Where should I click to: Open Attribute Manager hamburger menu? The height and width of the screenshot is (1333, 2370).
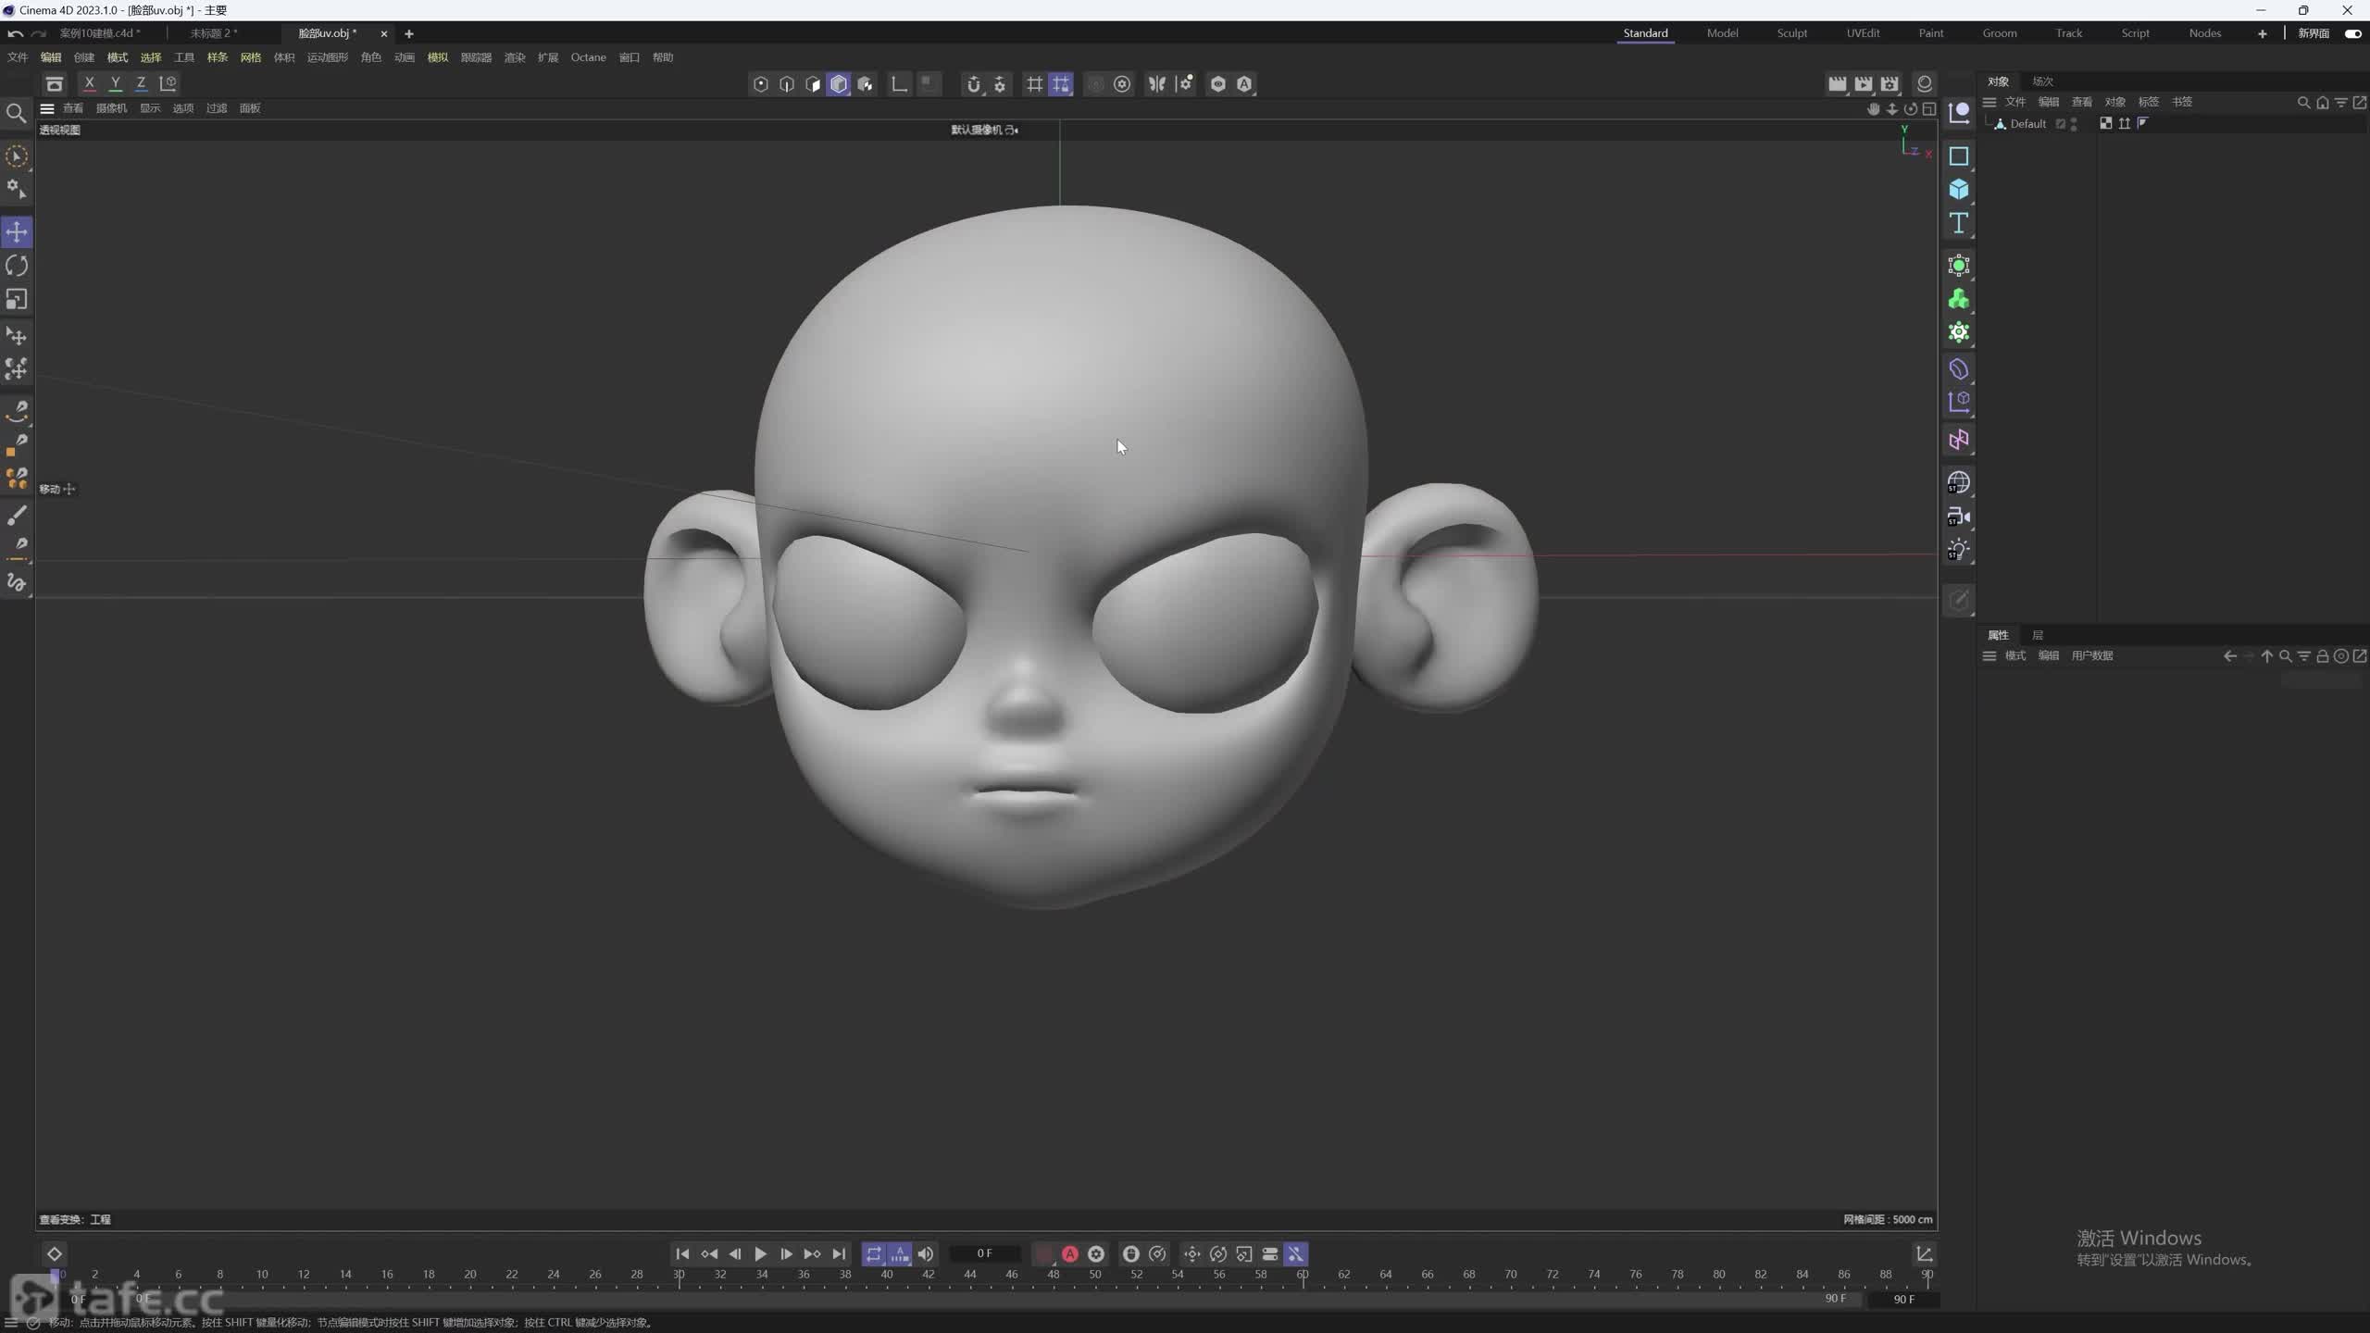(x=1989, y=656)
